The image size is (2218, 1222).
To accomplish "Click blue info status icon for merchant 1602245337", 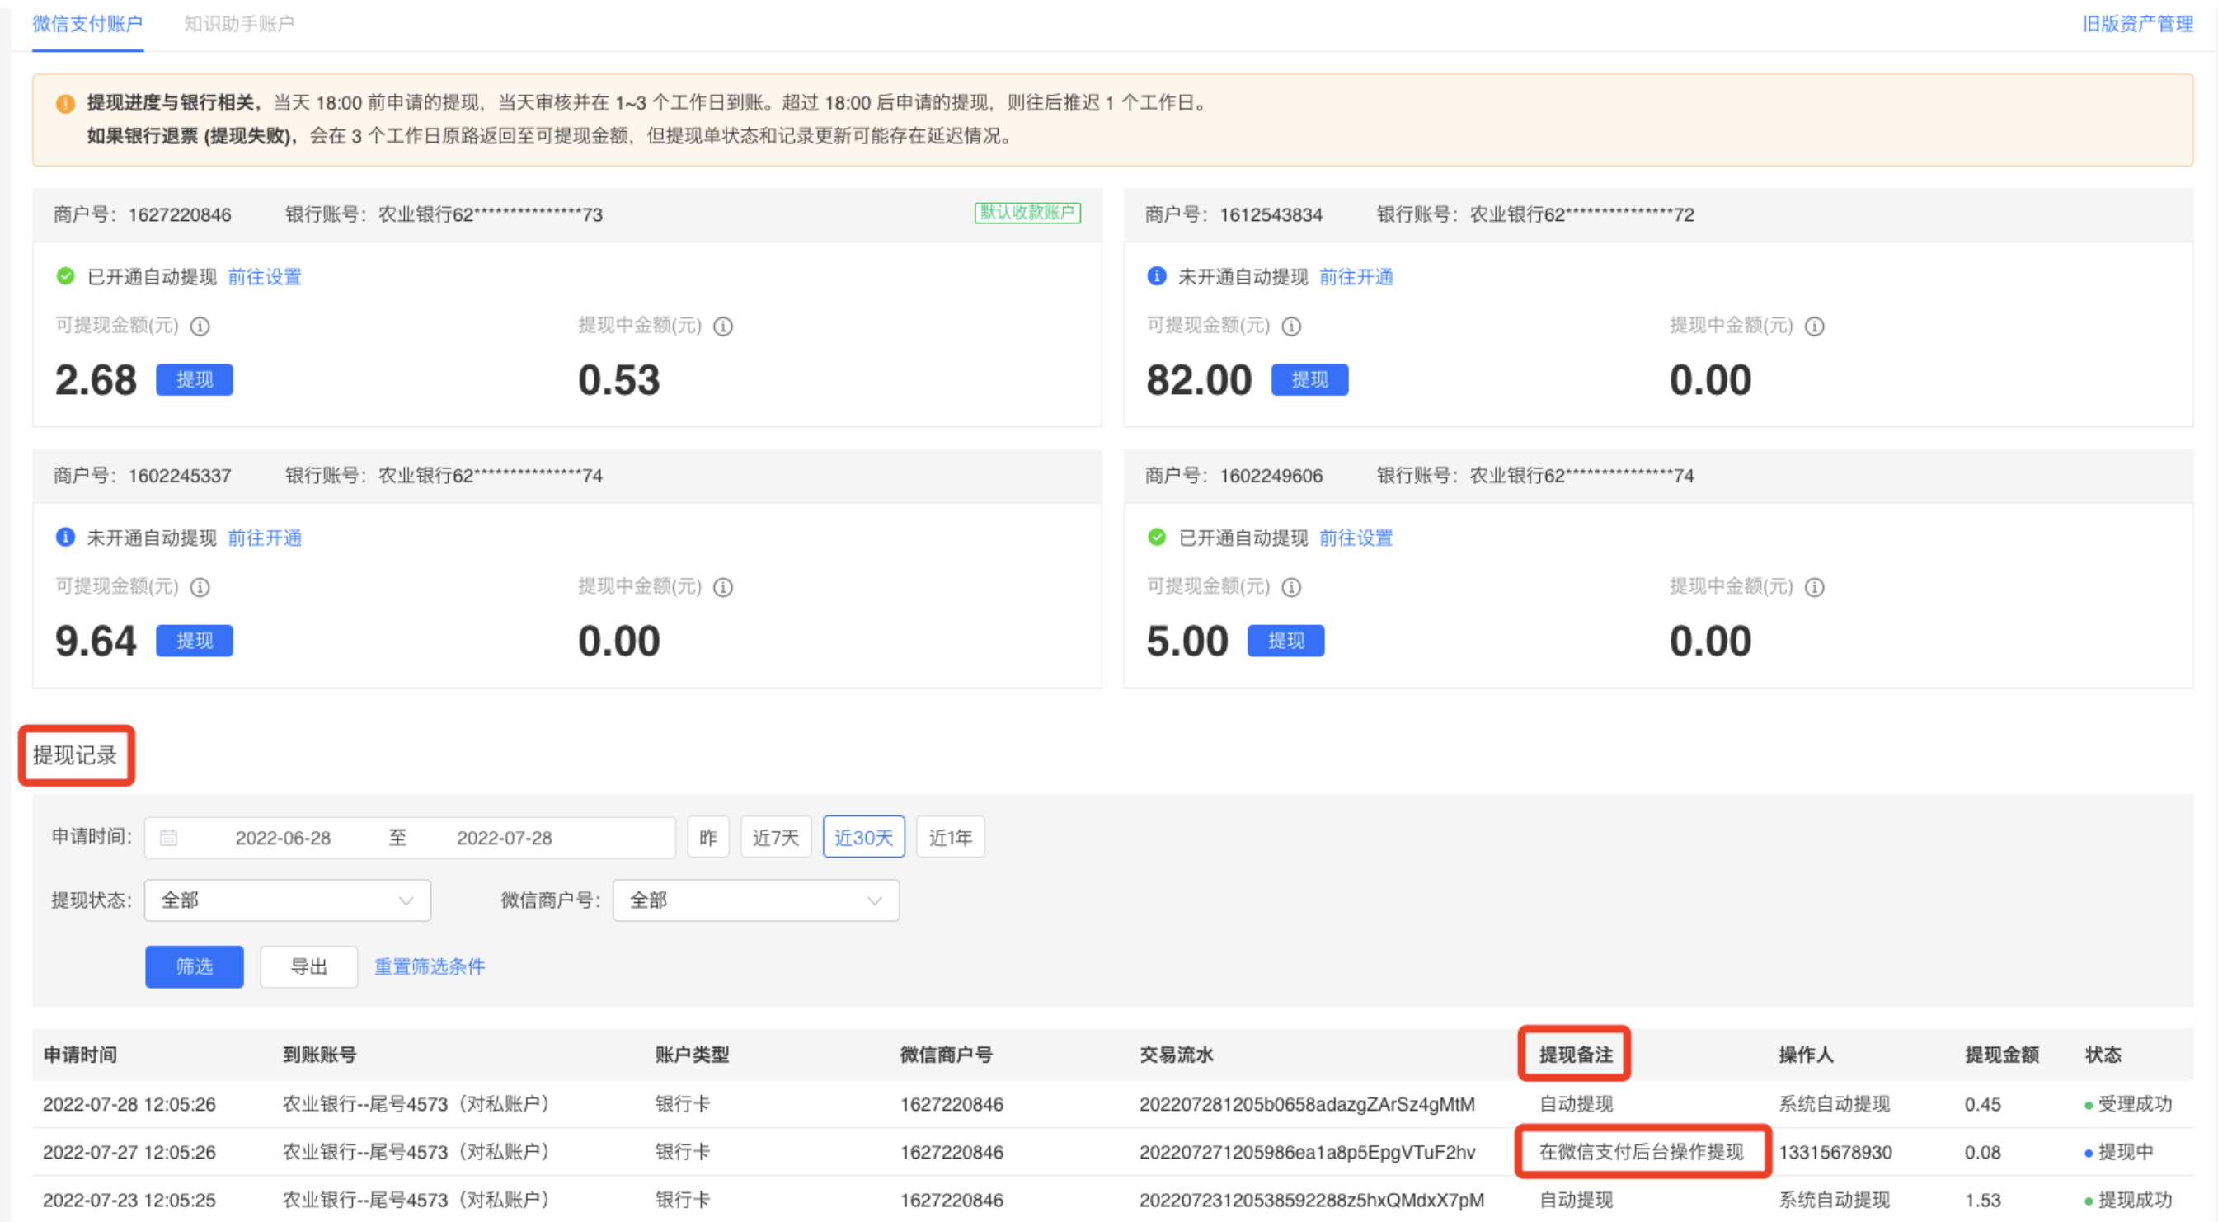I will click(x=65, y=538).
